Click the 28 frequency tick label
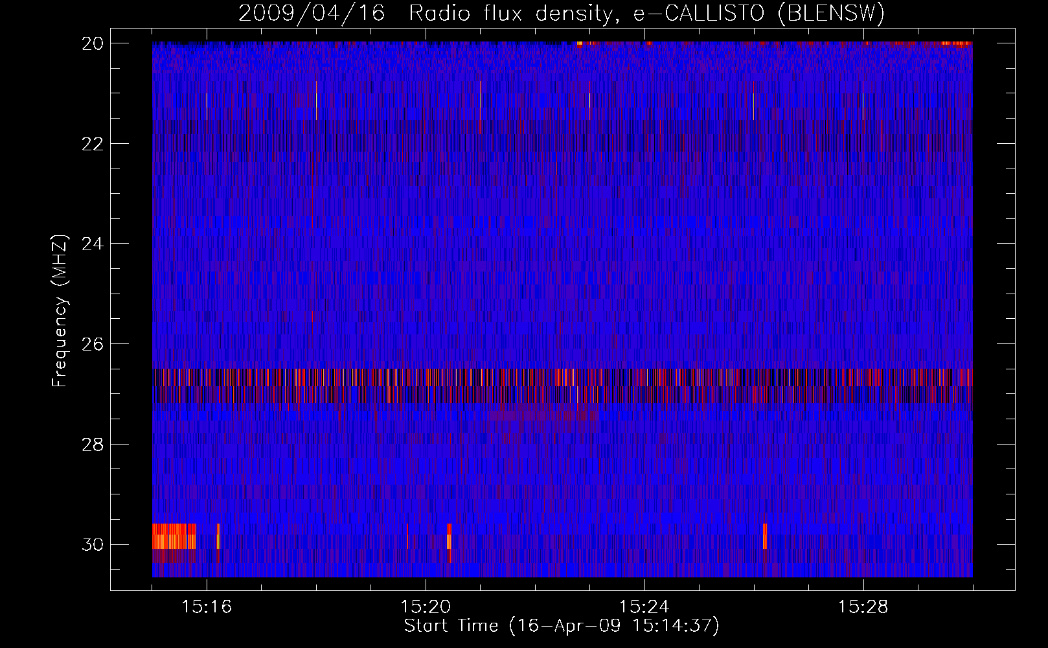Screen dimensions: 1048x648 coord(93,445)
